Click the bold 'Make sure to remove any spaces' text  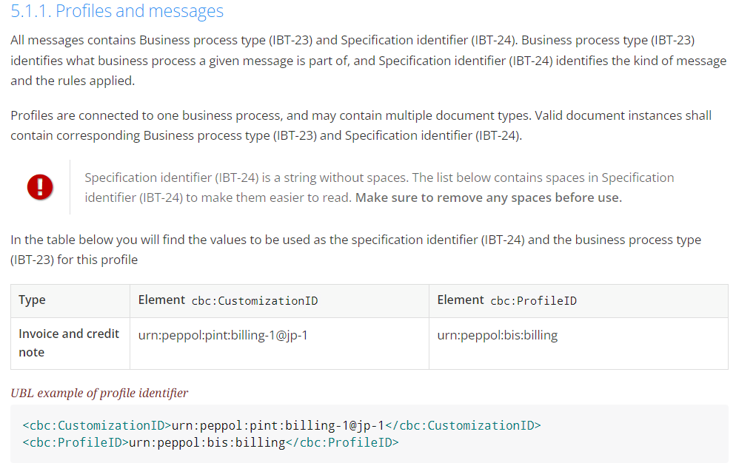pos(489,197)
